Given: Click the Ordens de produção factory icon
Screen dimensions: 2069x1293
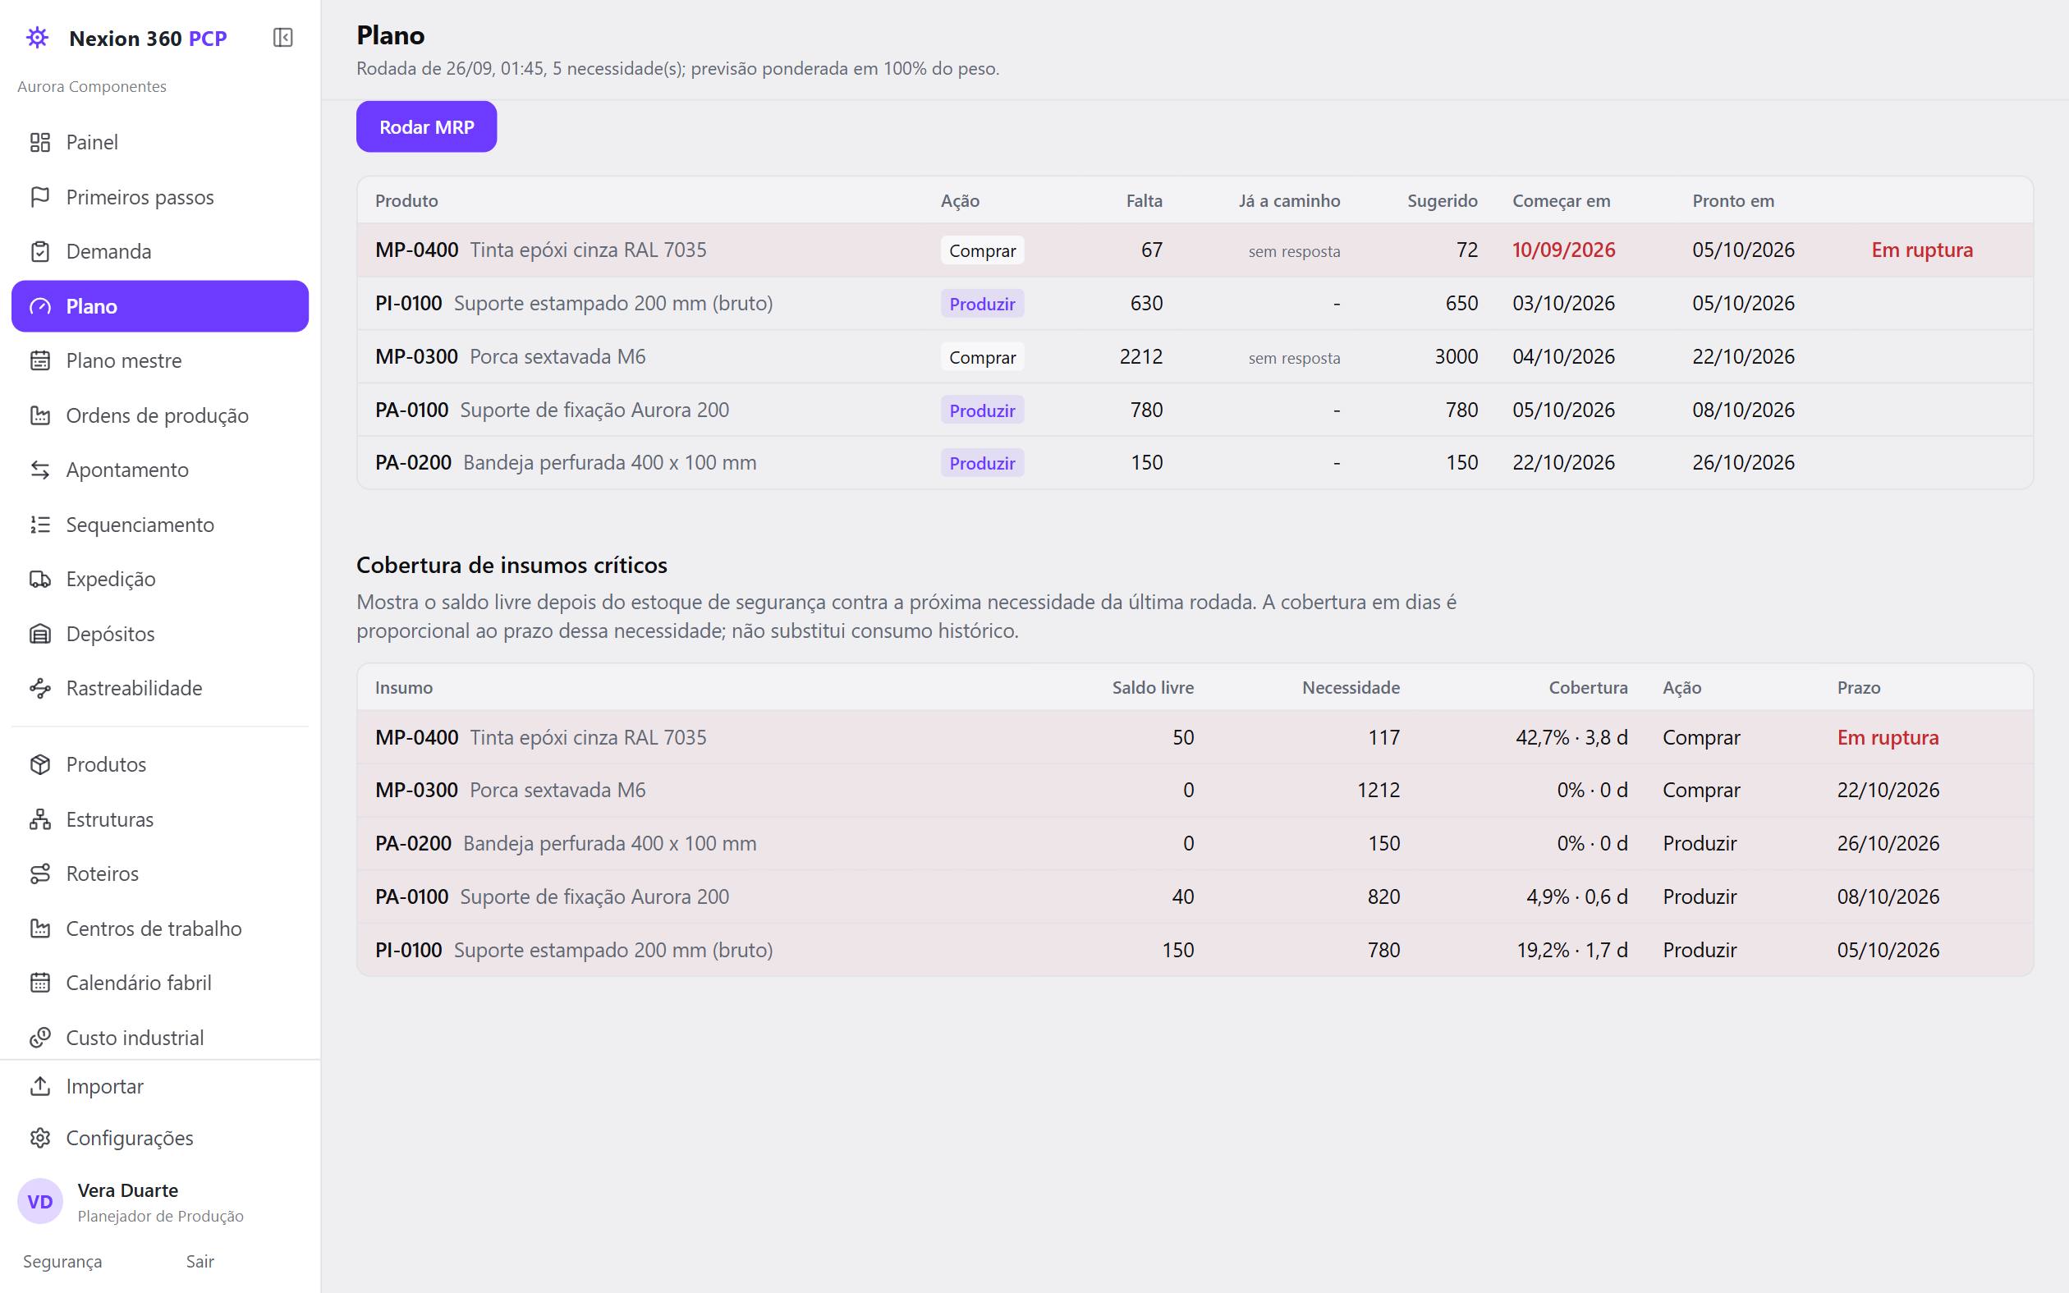Looking at the screenshot, I should [x=40, y=415].
